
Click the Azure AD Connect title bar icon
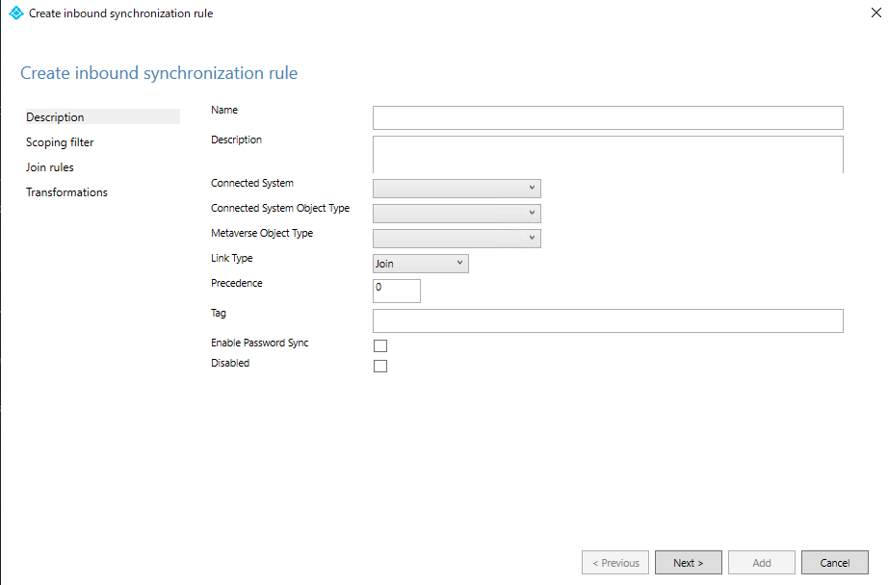(x=15, y=13)
